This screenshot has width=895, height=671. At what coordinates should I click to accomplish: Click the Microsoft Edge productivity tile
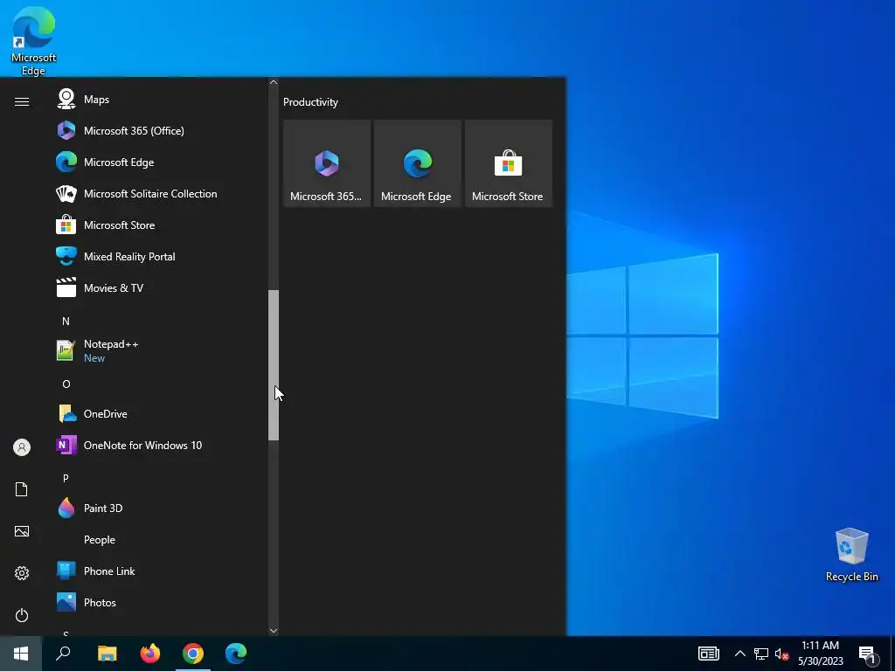pos(417,163)
